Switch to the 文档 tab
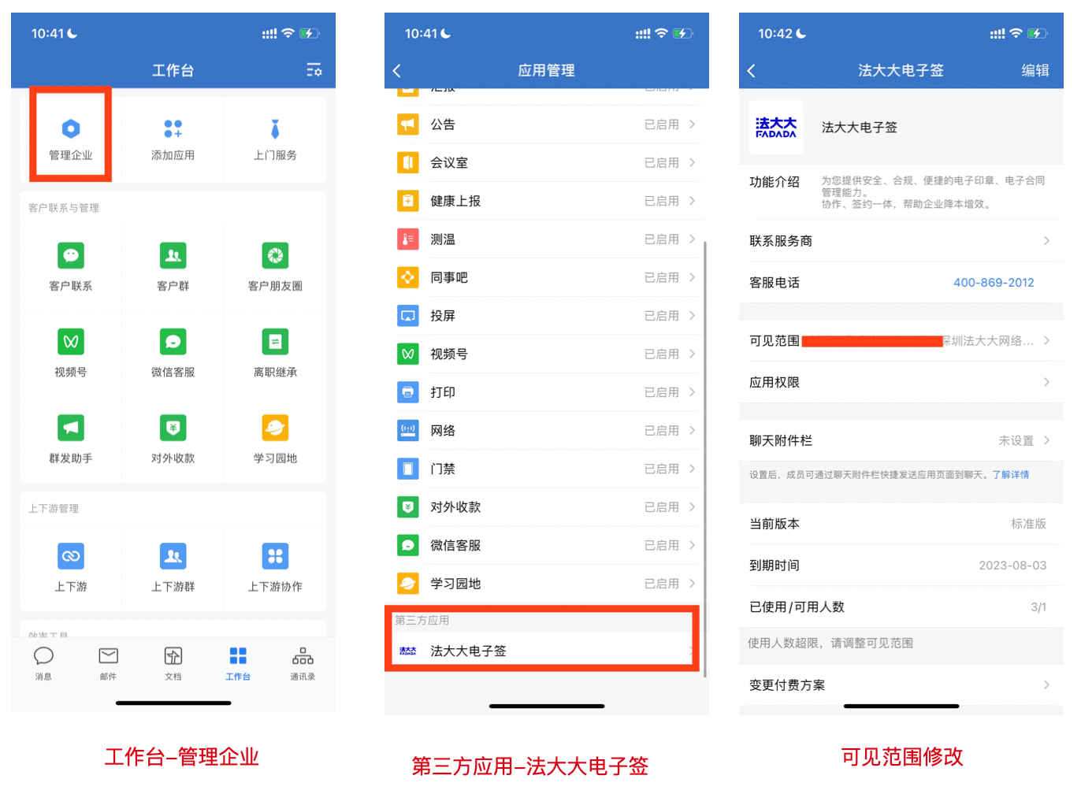Image resolution: width=1081 pixels, height=805 pixels. click(173, 664)
